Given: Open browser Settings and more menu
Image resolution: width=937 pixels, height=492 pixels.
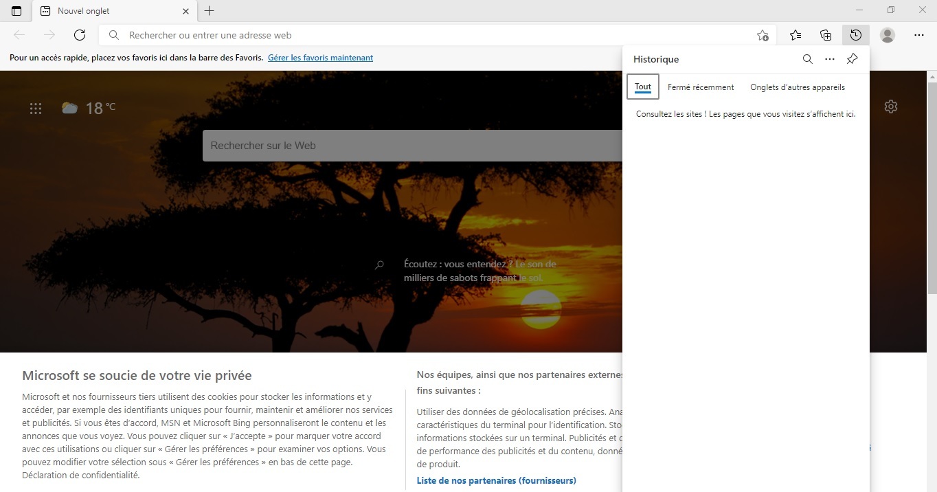Looking at the screenshot, I should (919, 35).
